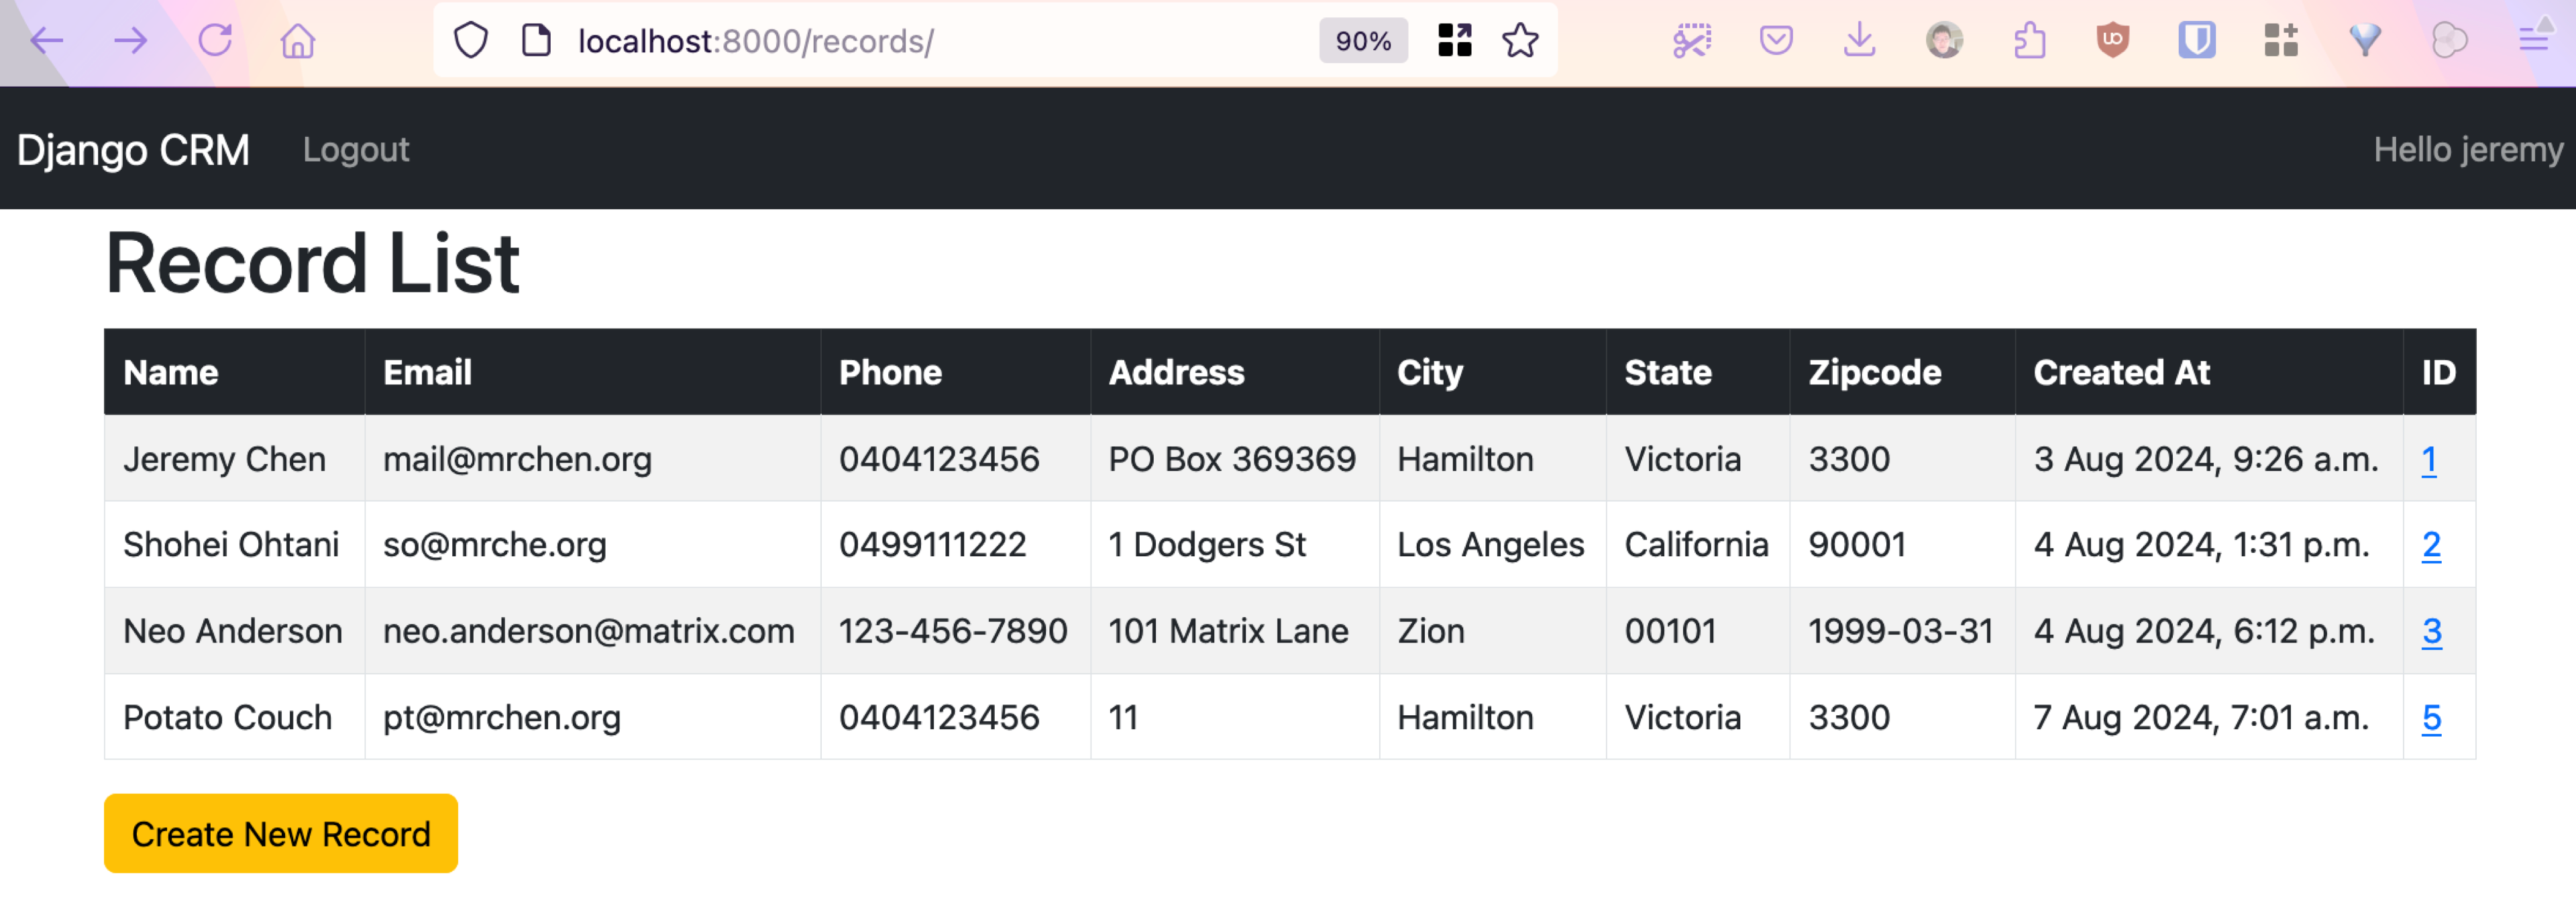
Task: Click the browser forward arrow
Action: (130, 41)
